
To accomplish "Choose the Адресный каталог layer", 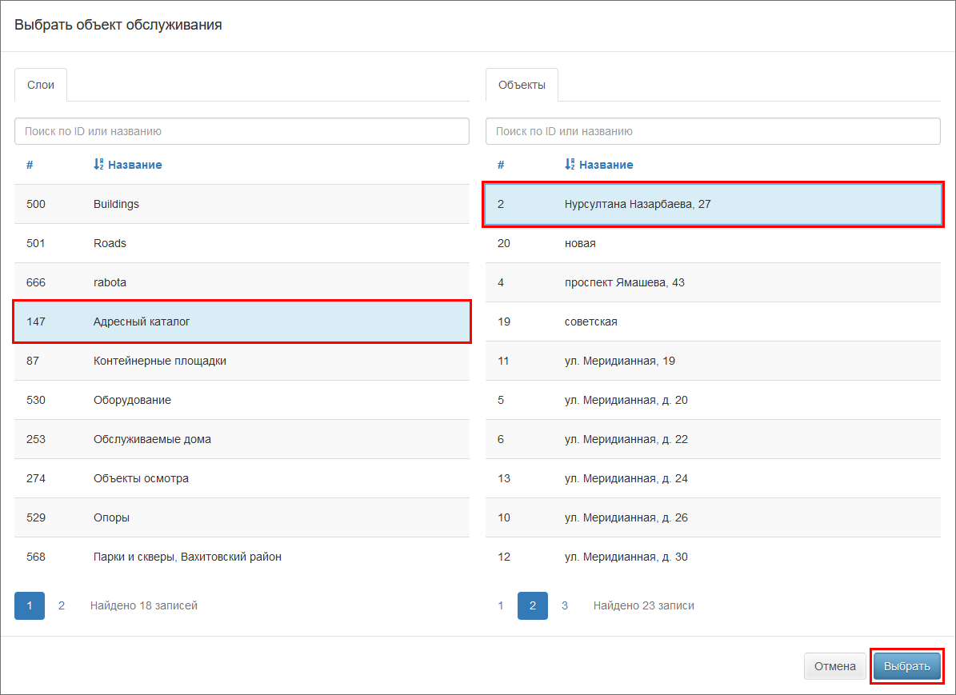I will (242, 322).
